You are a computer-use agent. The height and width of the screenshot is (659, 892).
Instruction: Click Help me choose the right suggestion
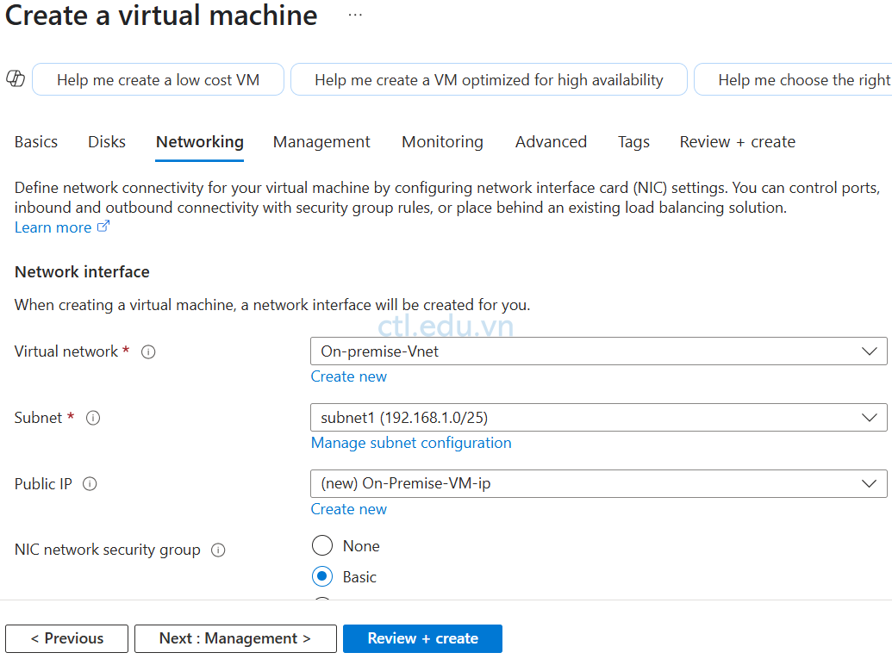pyautogui.click(x=794, y=79)
